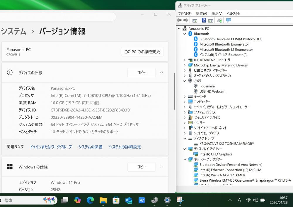Select Intel(R) UHD Graphics device

pyautogui.click(x=215, y=154)
